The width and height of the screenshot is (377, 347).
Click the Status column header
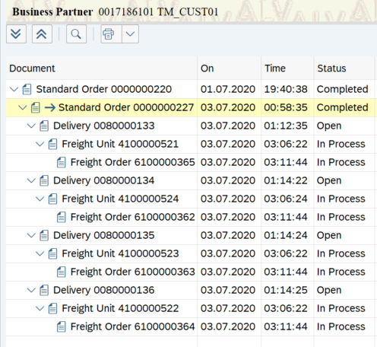click(x=331, y=68)
